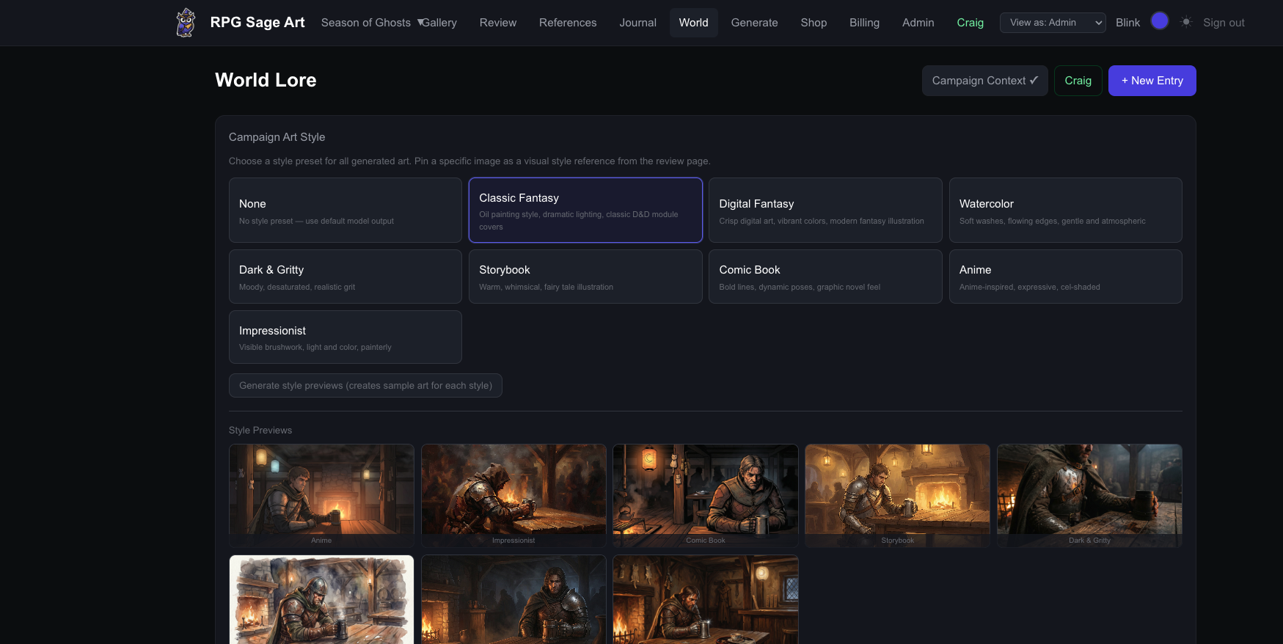
Task: Switch to the Generate tab
Action: [x=754, y=23]
